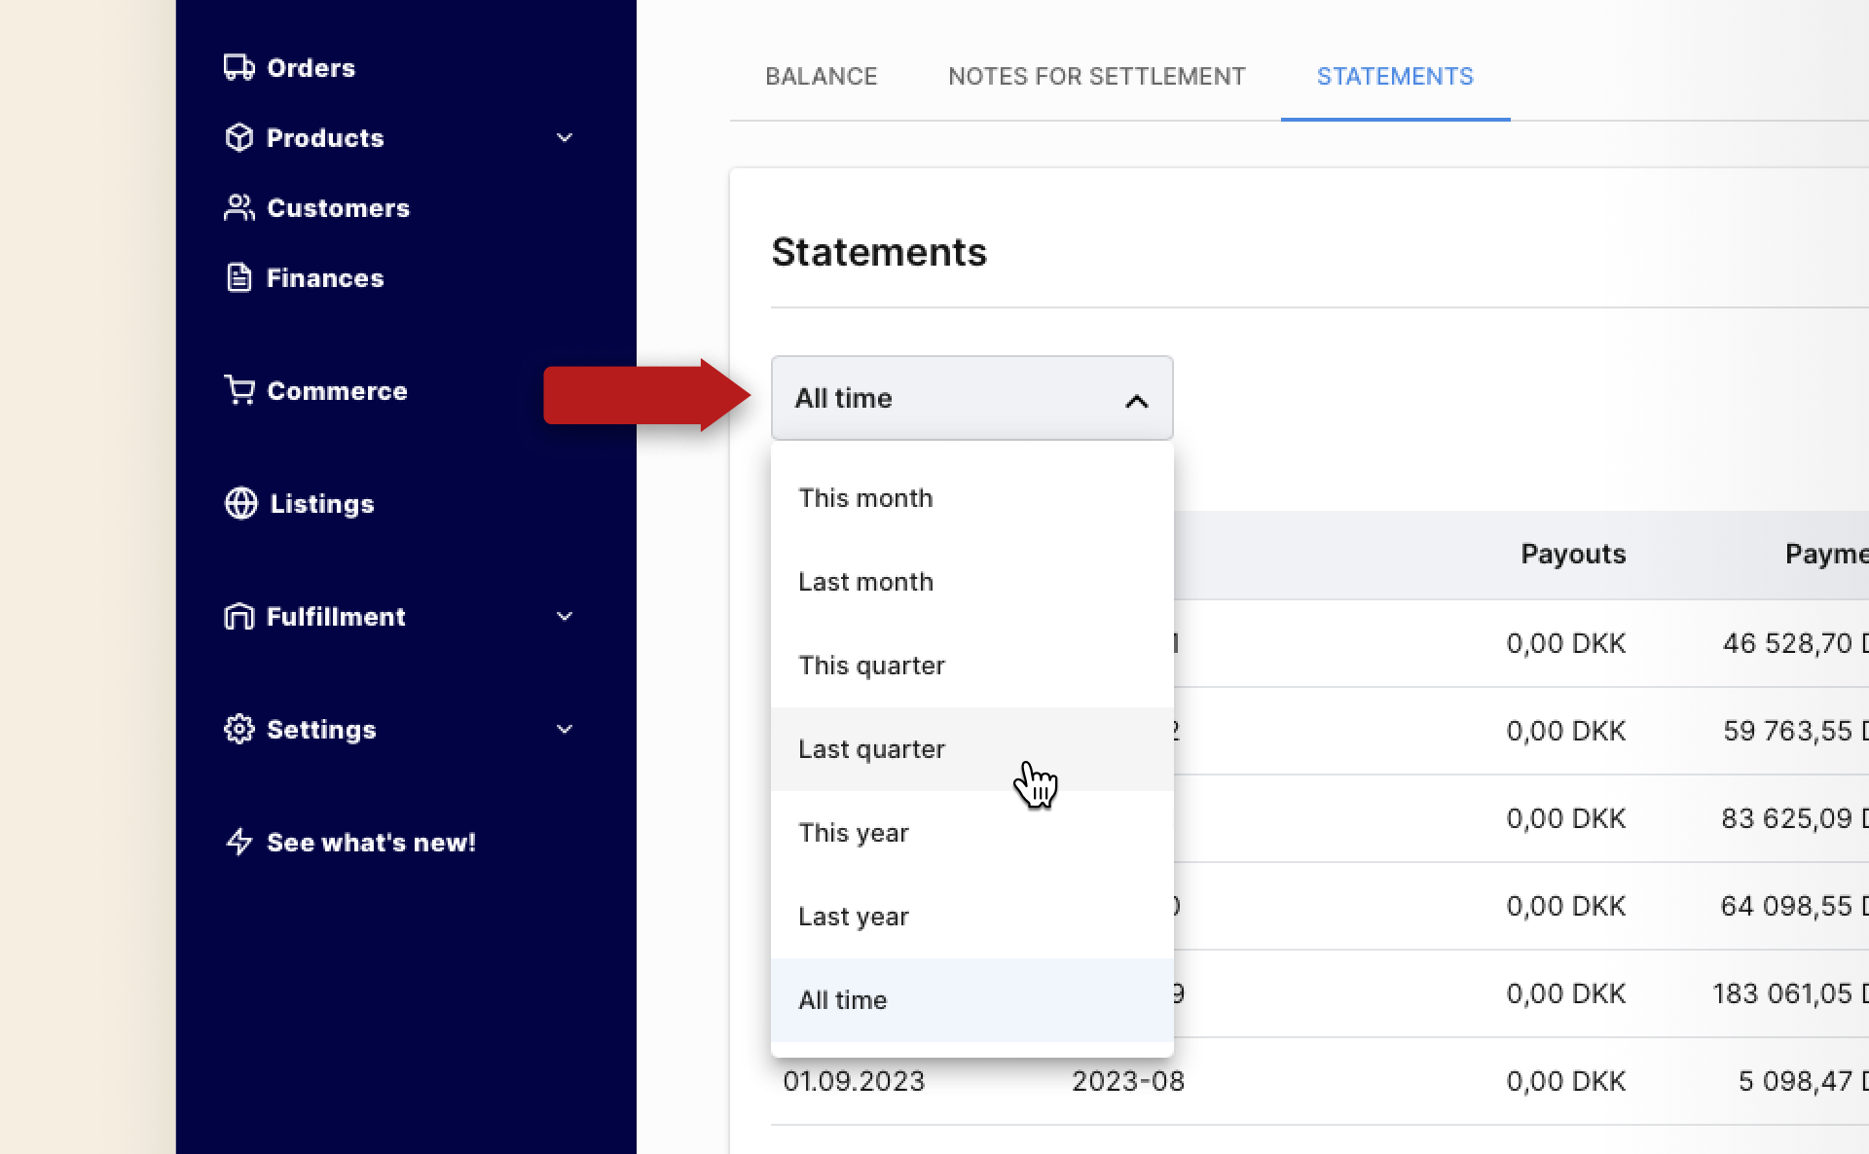This screenshot has width=1869, height=1154.
Task: Choose This quarter option
Action: pyautogui.click(x=971, y=666)
